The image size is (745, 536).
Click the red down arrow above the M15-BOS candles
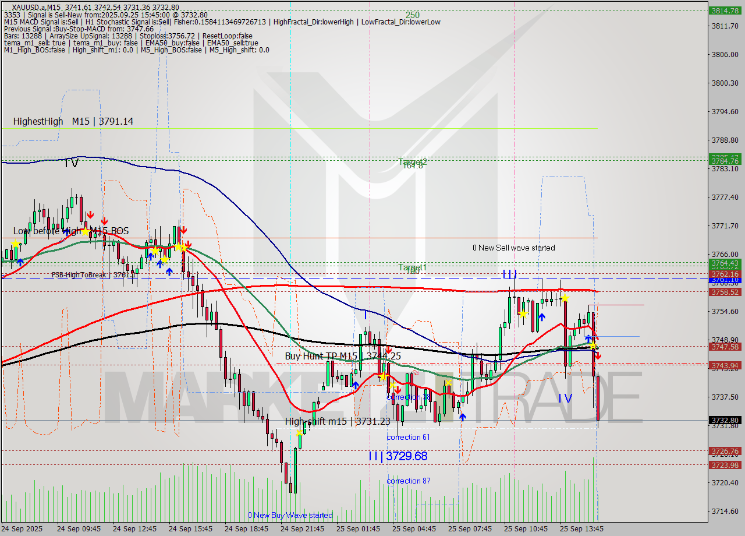click(91, 215)
